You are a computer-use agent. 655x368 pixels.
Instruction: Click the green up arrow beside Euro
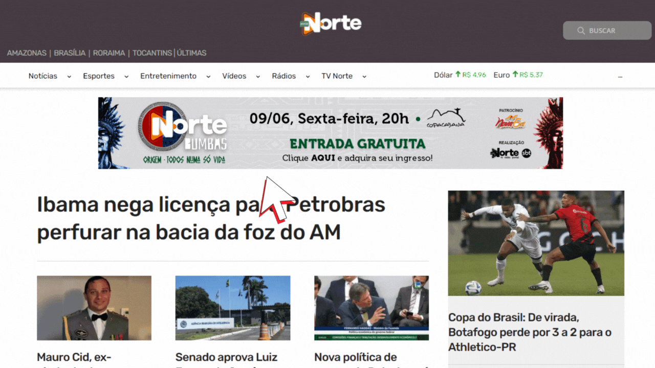tap(515, 75)
